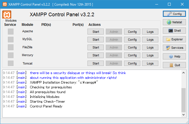Start the Apache module
Viewport: 189px width, 124px height.
point(96,32)
